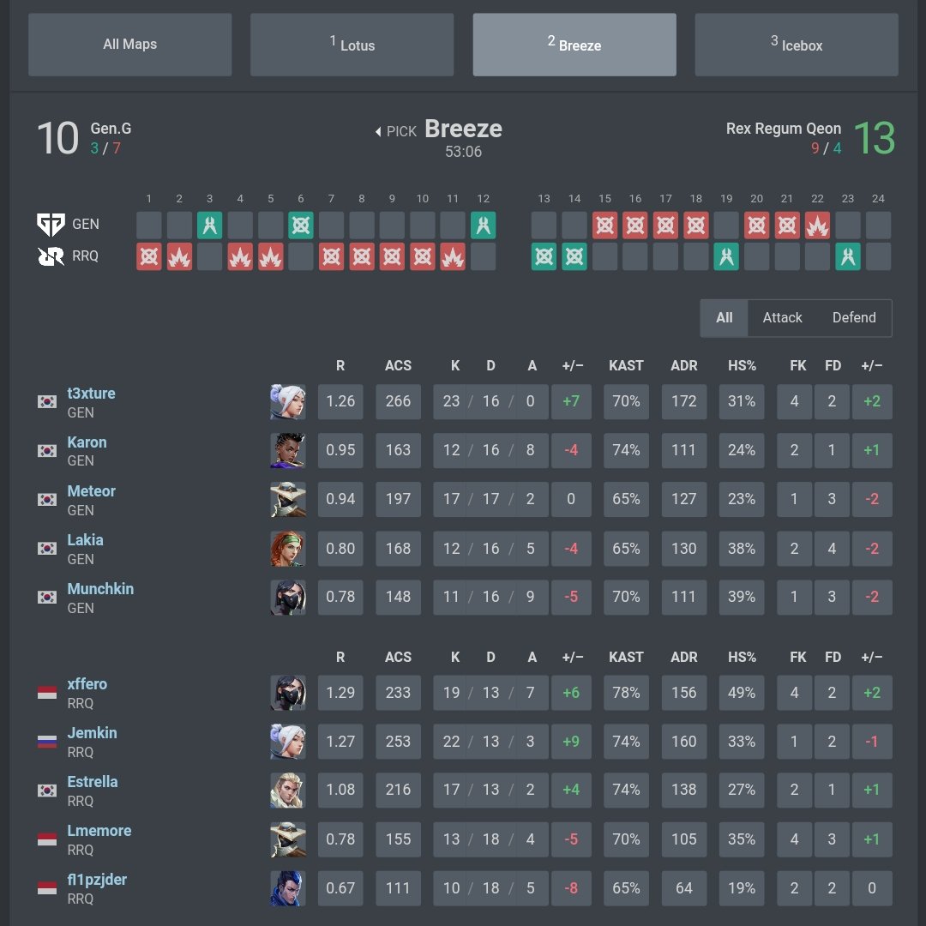
Task: Open Estrella player profile
Action: tap(92, 782)
